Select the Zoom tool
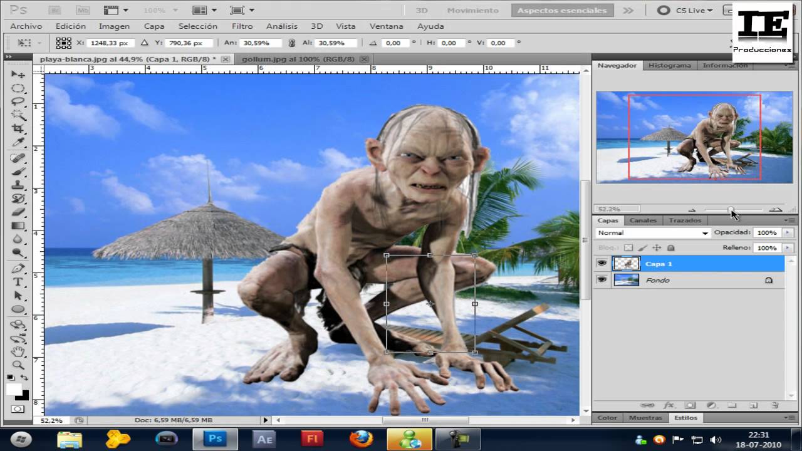802x451 pixels. [18, 365]
